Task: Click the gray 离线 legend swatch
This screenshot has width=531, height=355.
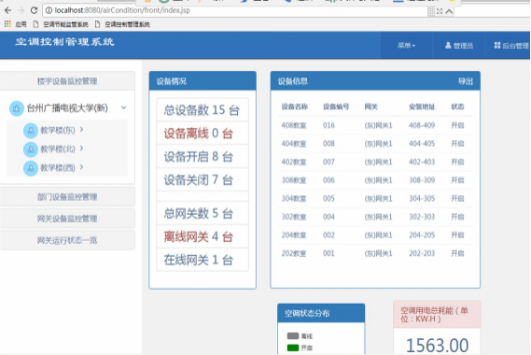Action: tap(293, 336)
